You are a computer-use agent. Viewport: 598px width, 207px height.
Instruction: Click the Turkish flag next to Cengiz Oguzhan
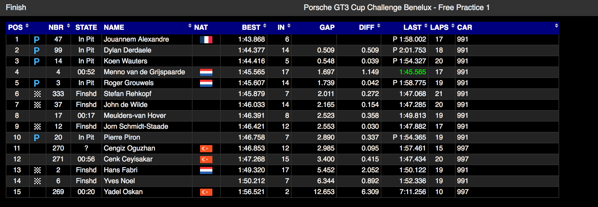coord(206,149)
